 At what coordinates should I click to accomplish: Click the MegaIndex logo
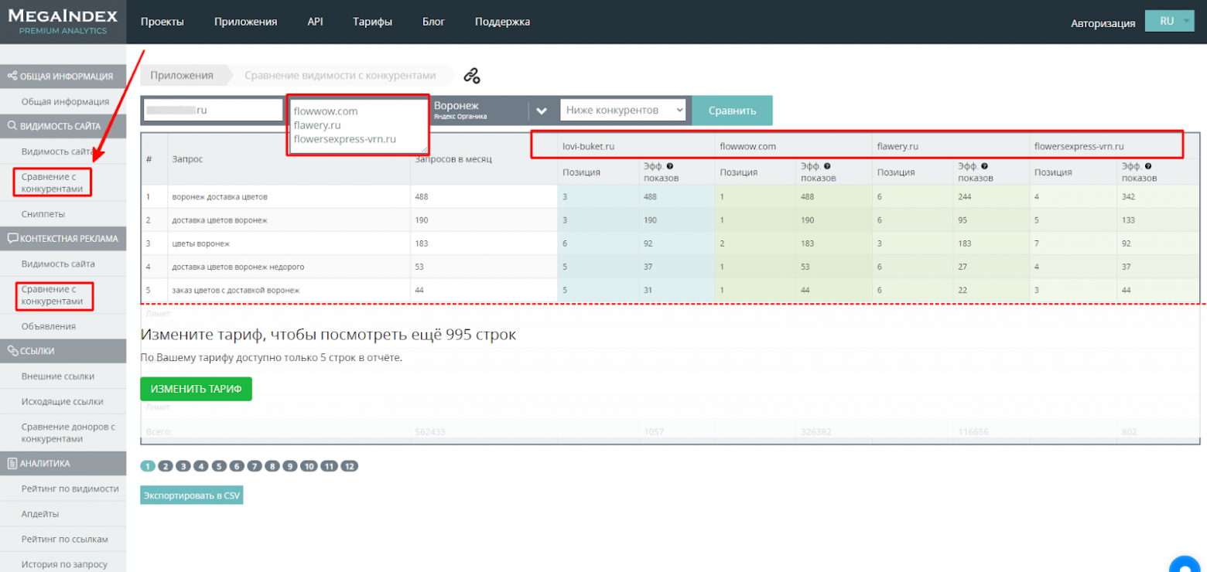click(x=63, y=21)
